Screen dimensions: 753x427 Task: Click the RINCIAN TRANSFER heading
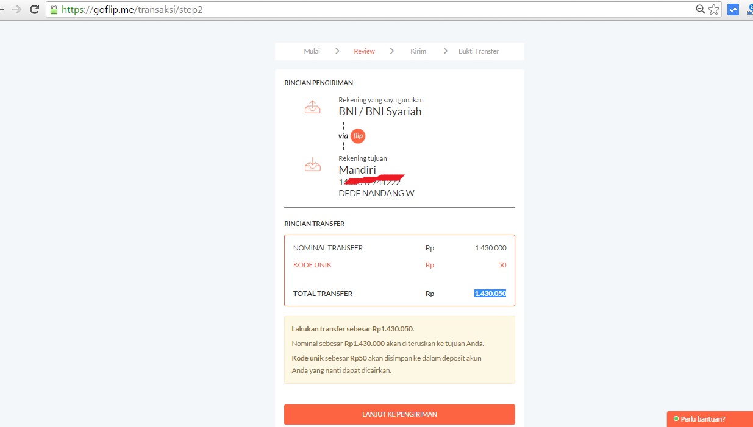(x=314, y=224)
